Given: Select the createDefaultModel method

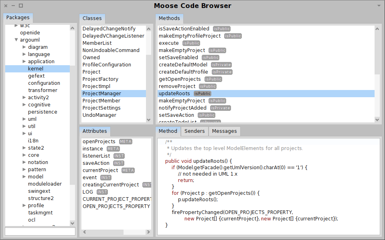Looking at the screenshot, I should pos(183,65).
